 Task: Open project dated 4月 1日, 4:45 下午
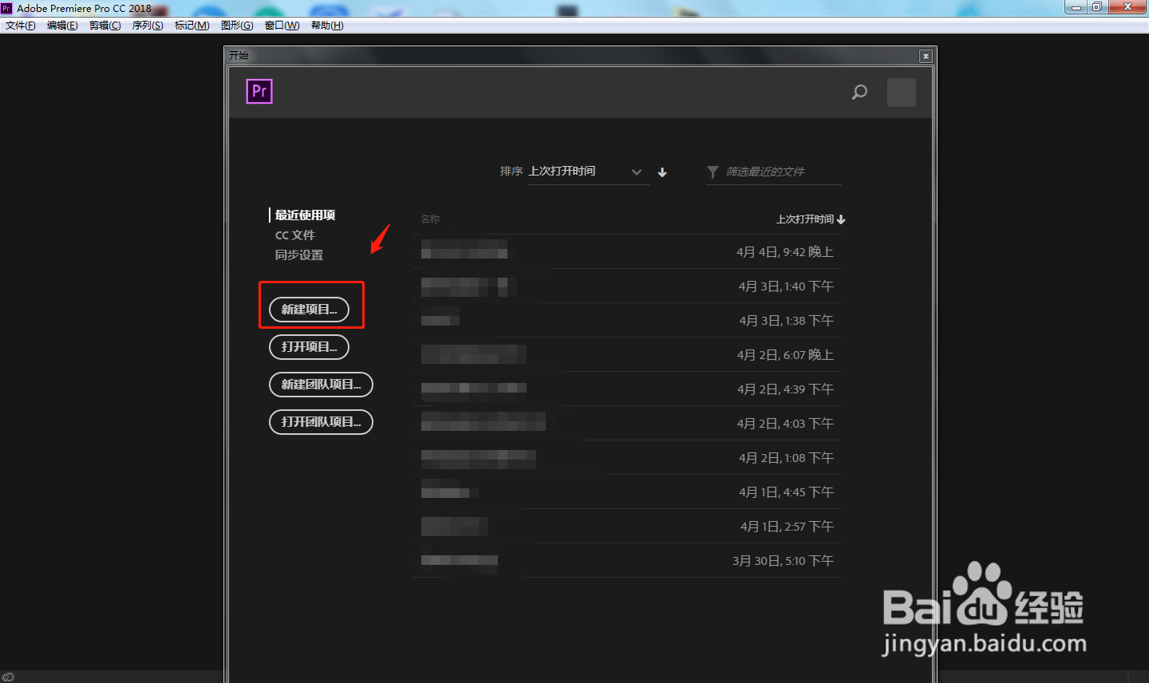[628, 492]
